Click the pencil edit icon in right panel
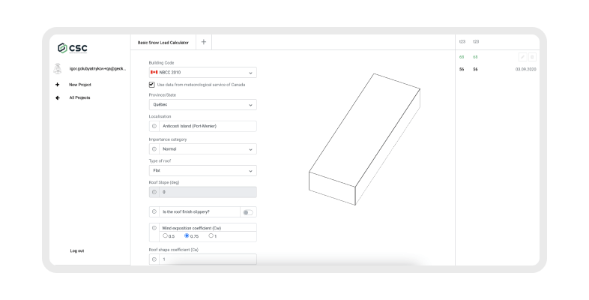589x300 pixels. pyautogui.click(x=522, y=57)
